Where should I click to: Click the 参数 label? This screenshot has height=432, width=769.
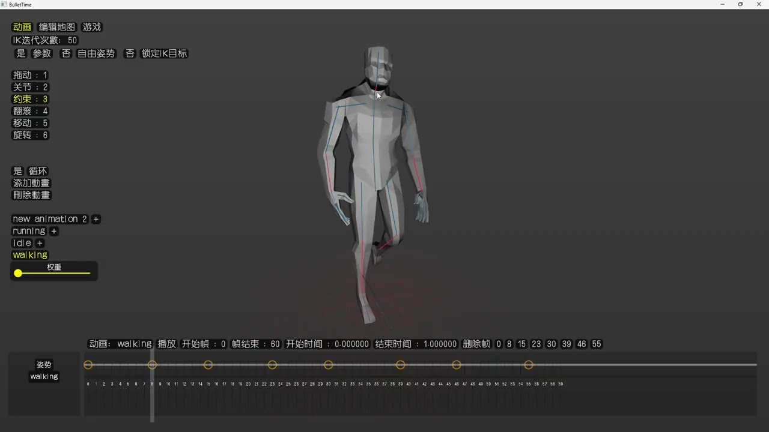[x=42, y=53]
